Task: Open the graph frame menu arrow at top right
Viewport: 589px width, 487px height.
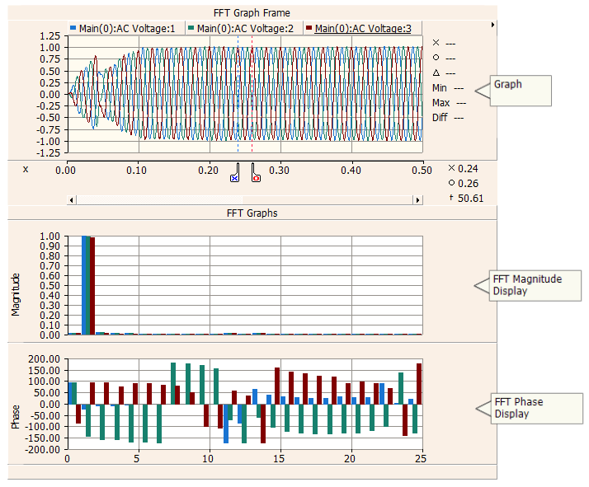Action: tap(492, 26)
